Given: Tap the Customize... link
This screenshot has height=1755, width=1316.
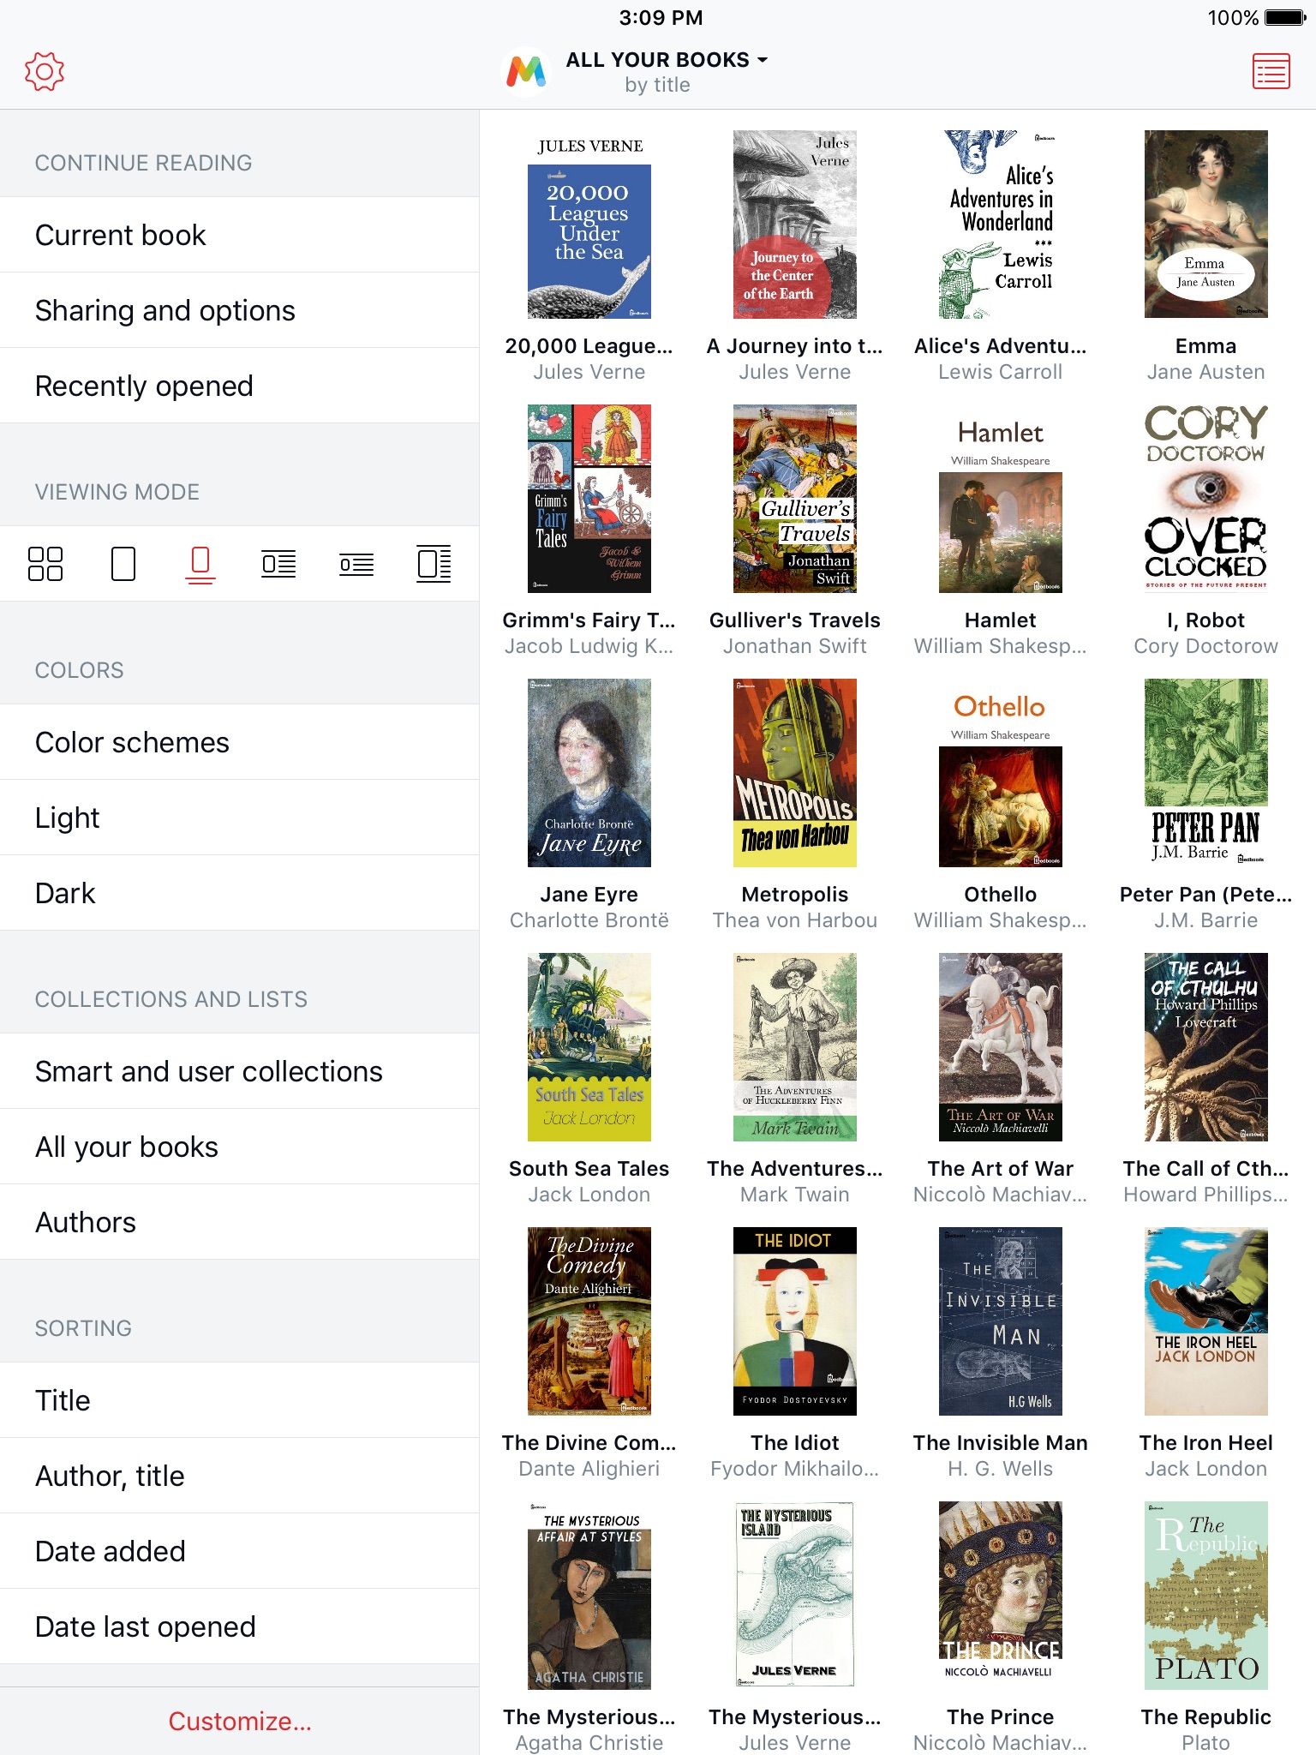Looking at the screenshot, I should 240,1721.
